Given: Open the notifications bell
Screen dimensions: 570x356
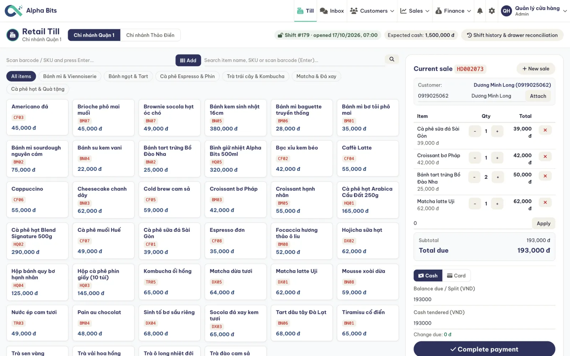Looking at the screenshot, I should (480, 11).
